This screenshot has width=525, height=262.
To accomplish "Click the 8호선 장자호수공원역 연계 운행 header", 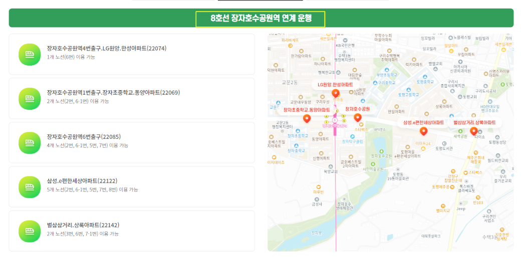I will click(261, 19).
